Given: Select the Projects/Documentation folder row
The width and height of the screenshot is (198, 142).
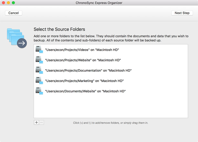Looking at the screenshot, I should coord(111,70).
